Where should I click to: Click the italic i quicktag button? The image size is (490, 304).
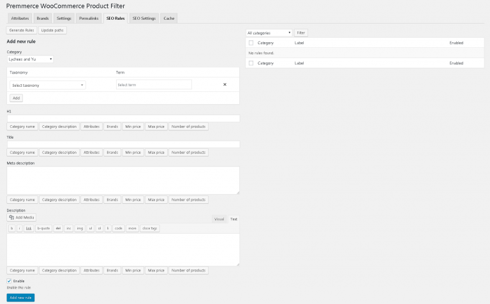[19, 228]
